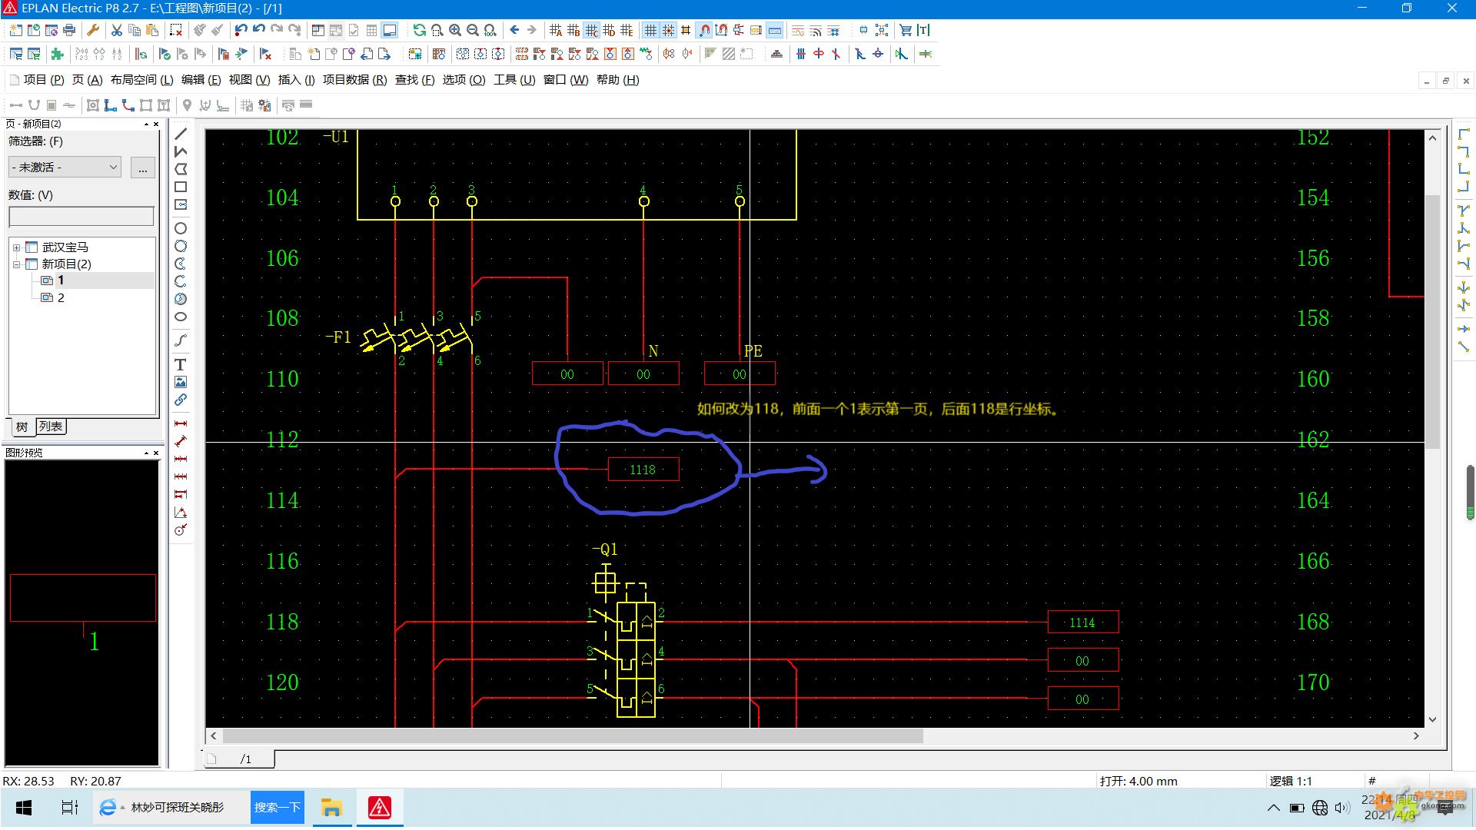Open the 编辑(E) menu
Screen dimensions: 1476x830
[x=201, y=80]
